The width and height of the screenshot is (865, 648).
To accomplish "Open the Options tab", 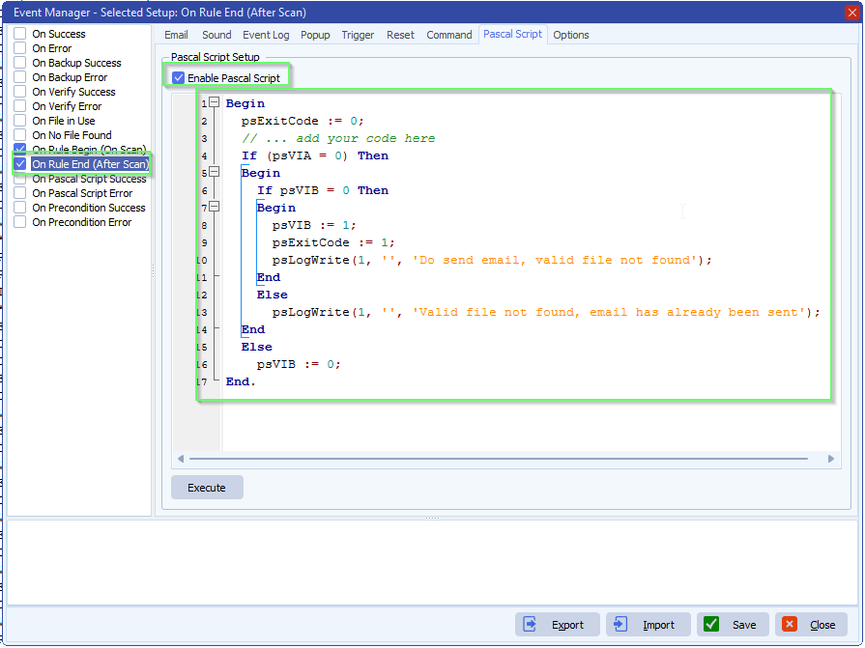I will point(571,35).
